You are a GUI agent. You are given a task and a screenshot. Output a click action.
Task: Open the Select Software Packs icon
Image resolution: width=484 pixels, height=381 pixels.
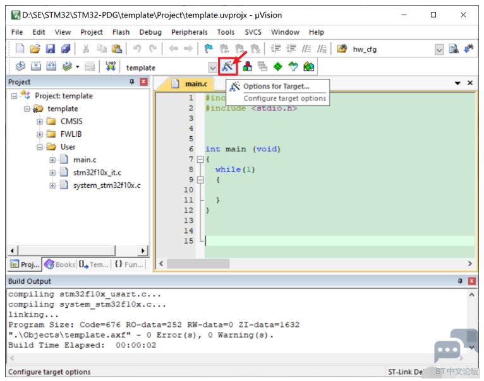[293, 66]
